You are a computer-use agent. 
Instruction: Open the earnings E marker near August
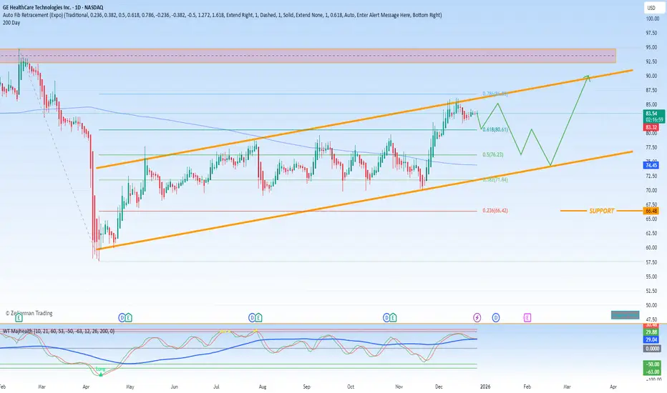[258, 317]
